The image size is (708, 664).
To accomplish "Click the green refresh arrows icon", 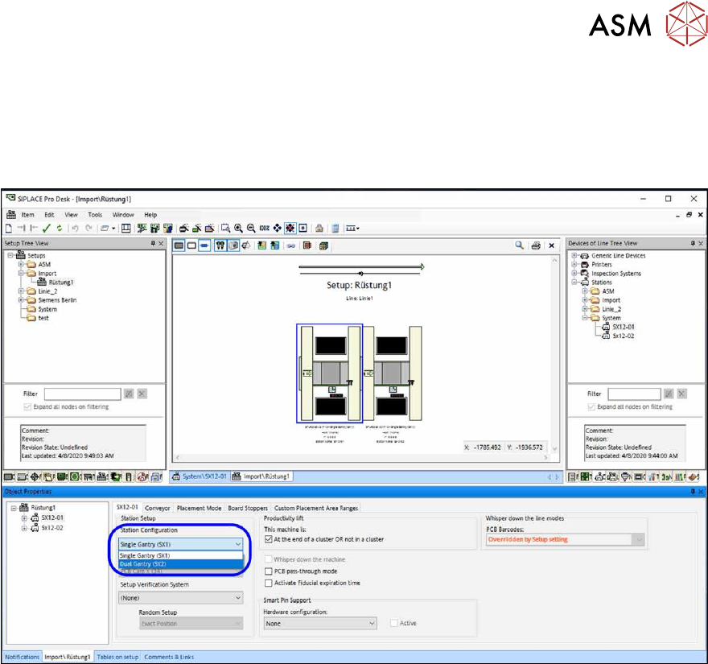I will [x=60, y=229].
